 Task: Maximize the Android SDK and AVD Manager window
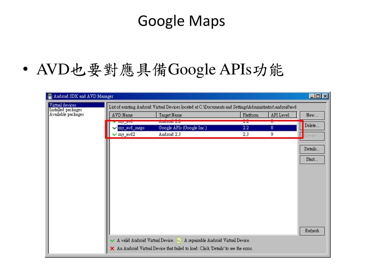318,96
